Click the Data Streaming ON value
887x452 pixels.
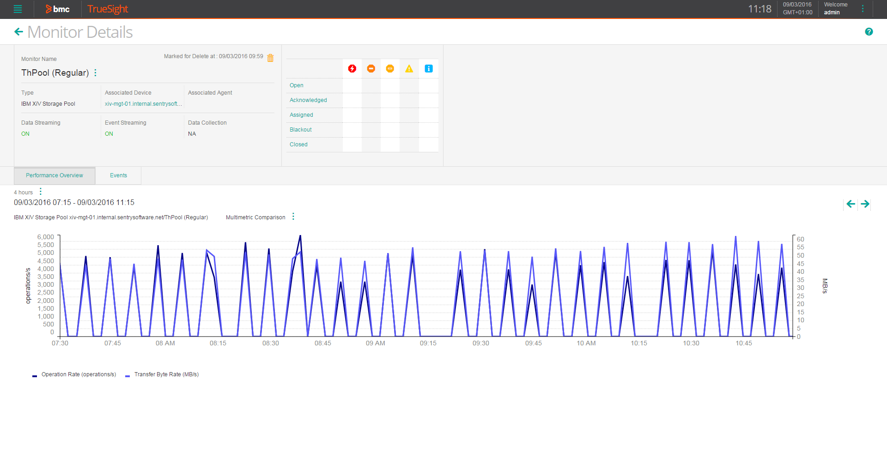[x=25, y=134]
